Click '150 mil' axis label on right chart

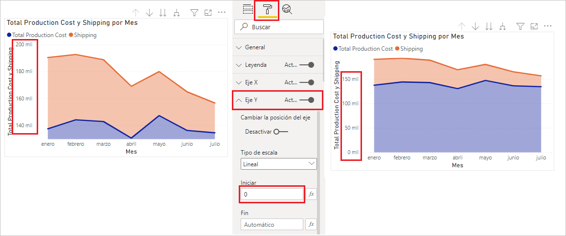tap(350, 79)
